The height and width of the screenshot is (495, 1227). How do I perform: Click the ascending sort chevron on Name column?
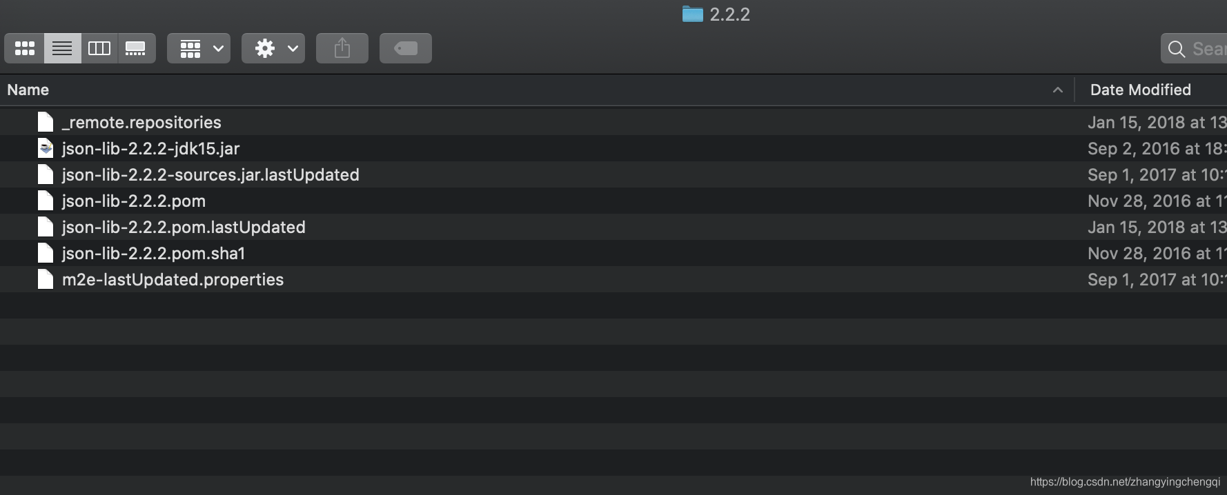(x=1058, y=90)
